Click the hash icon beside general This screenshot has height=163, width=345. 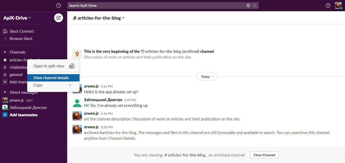pyautogui.click(x=5, y=75)
